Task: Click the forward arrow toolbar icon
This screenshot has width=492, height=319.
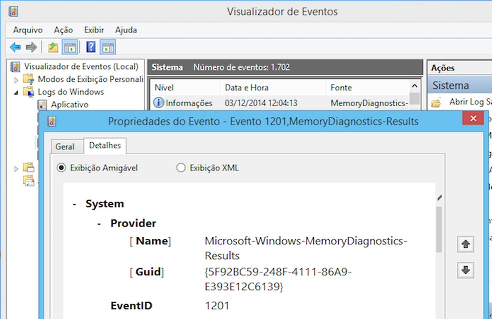Action: tap(31, 47)
